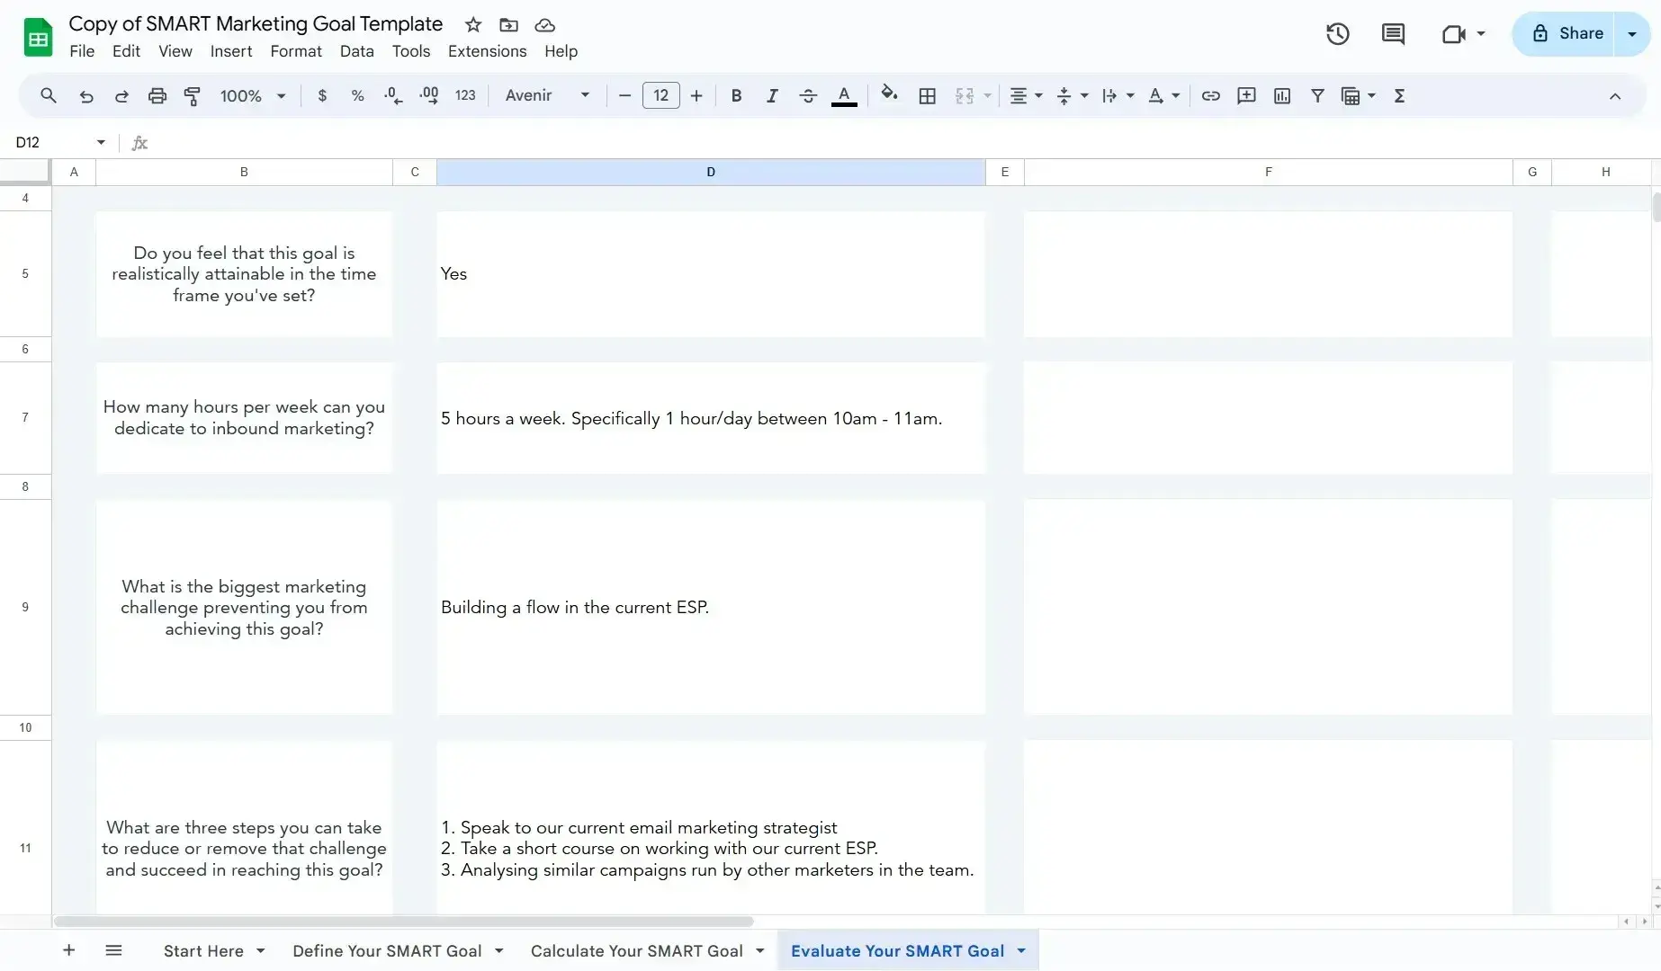1661x971 pixels.
Task: Click the search menus magnifier icon
Action: [49, 95]
